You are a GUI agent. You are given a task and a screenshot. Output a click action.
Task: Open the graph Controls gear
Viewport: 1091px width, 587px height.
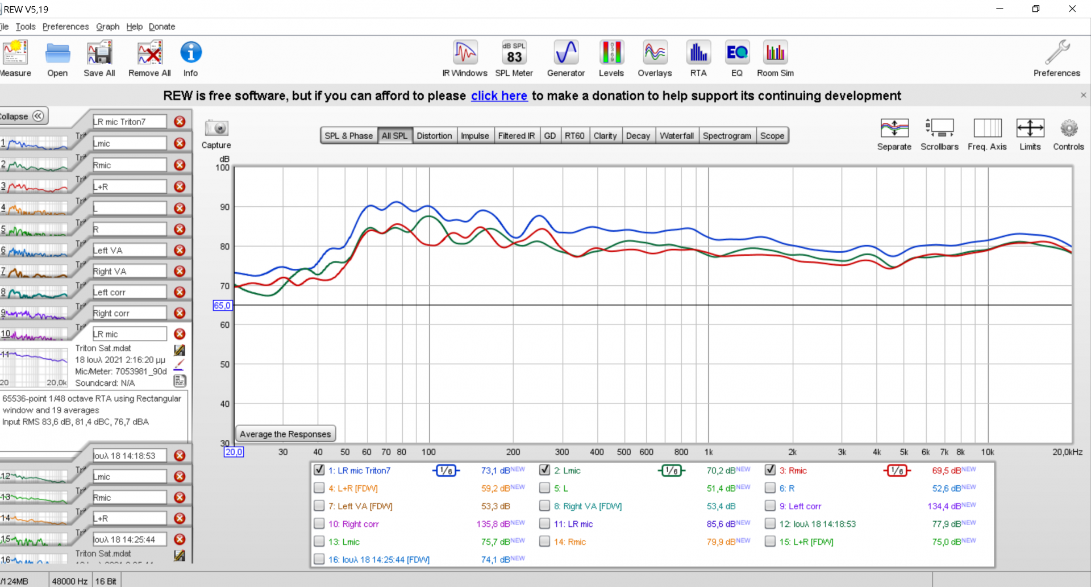point(1068,134)
